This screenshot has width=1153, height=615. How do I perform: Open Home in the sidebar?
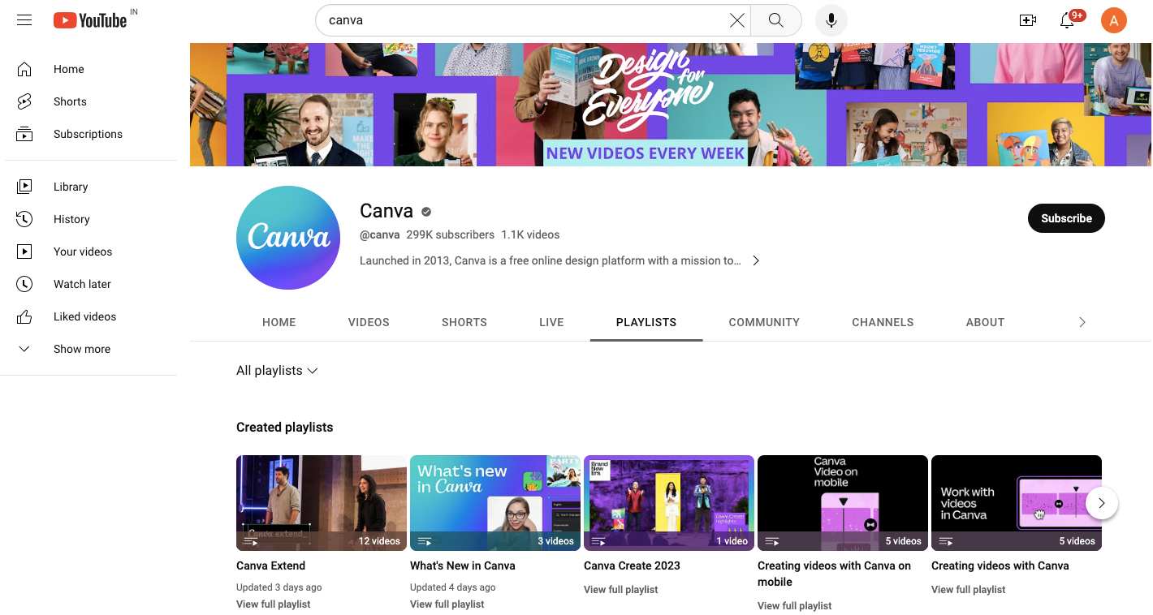tap(89, 69)
